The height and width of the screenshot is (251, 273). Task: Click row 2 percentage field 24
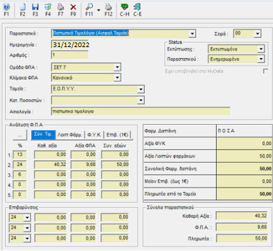(x=20, y=165)
